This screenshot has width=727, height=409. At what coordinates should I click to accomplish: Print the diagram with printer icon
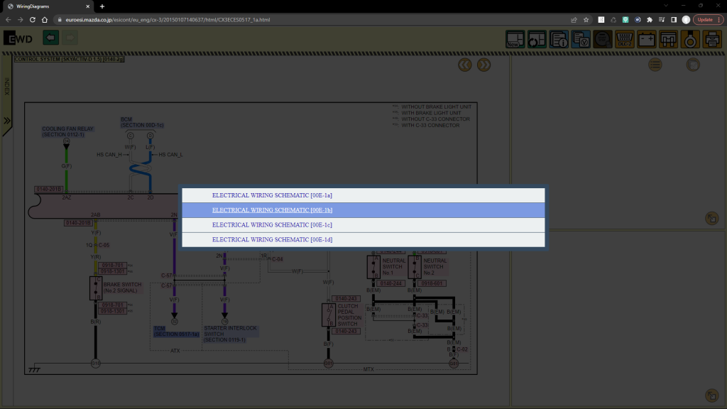pos(712,39)
